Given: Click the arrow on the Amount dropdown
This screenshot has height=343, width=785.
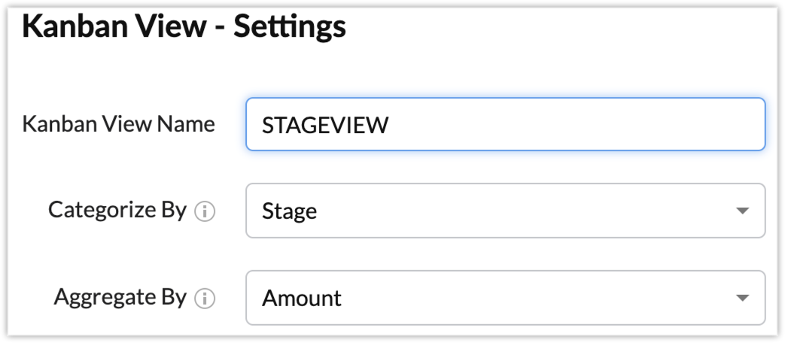Looking at the screenshot, I should pos(742,299).
